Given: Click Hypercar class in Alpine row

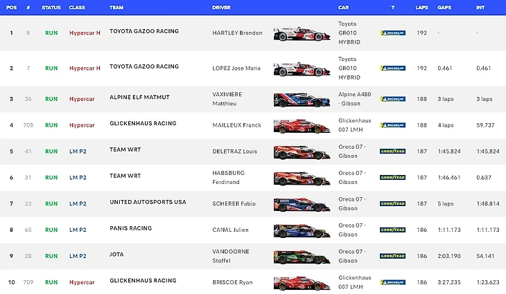Looking at the screenshot, I should tap(82, 99).
